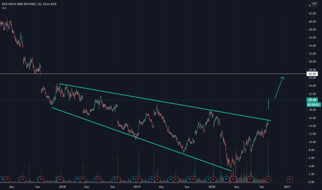Screen dimensions: 322x190
Task: Click the 2.00 price axis label
Action: tap(312, 174)
